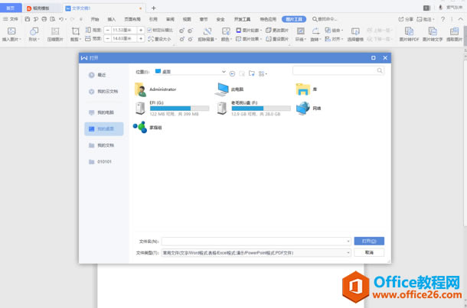The width and height of the screenshot is (467, 308).
Task: Click the Homegroup icon
Action: 140,127
